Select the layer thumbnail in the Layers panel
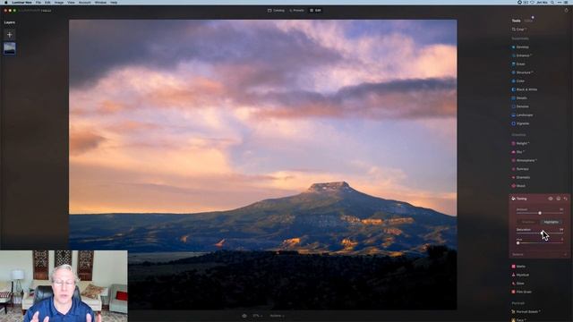573x322 pixels. [10, 48]
